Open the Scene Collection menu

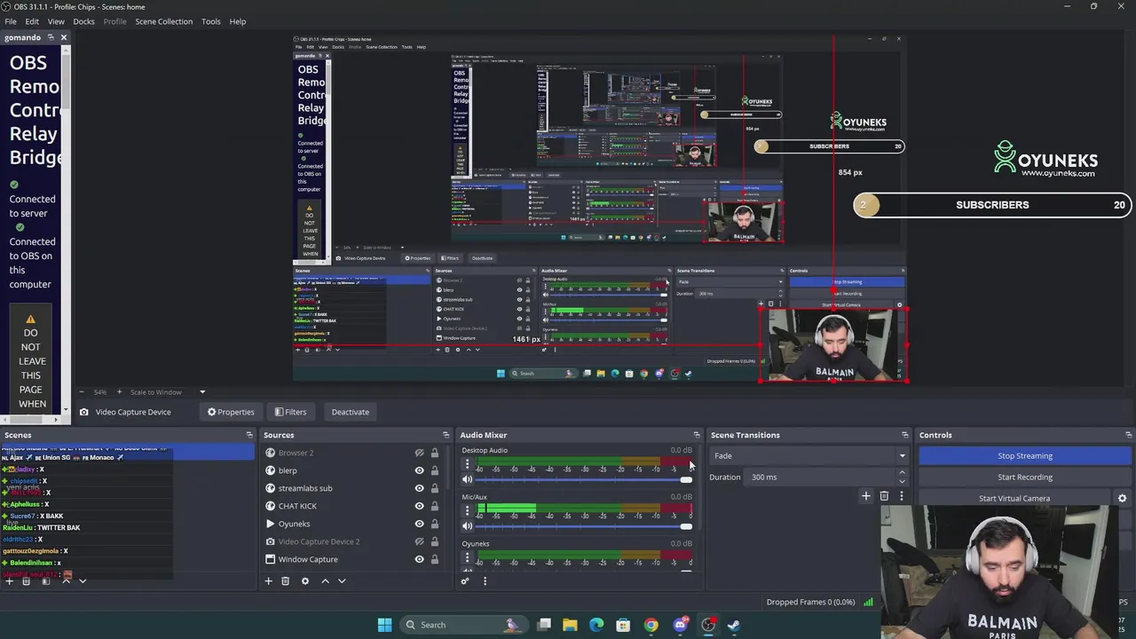click(163, 21)
